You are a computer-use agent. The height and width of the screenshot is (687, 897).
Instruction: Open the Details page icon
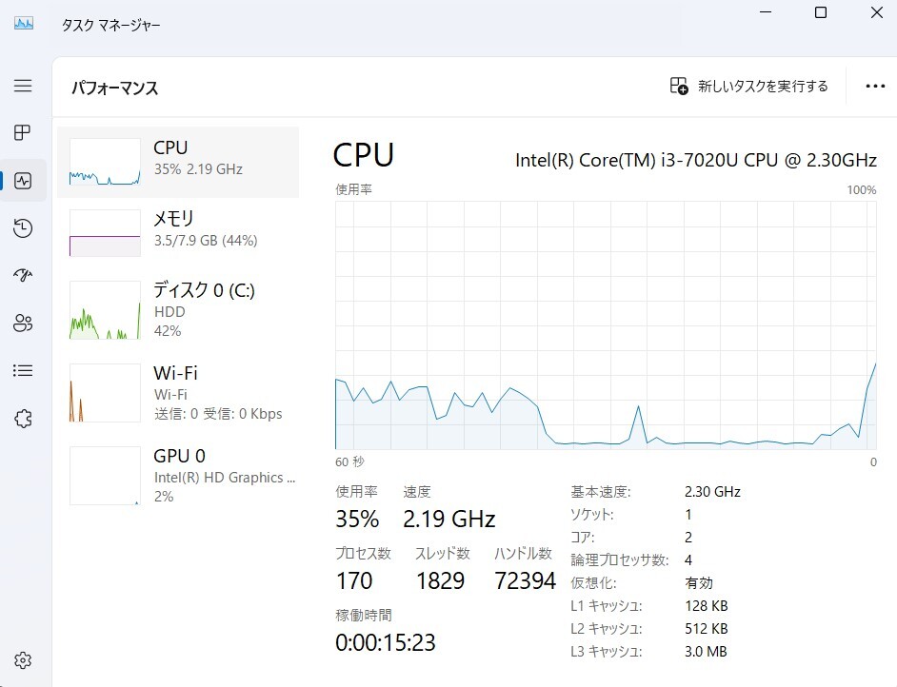point(23,371)
